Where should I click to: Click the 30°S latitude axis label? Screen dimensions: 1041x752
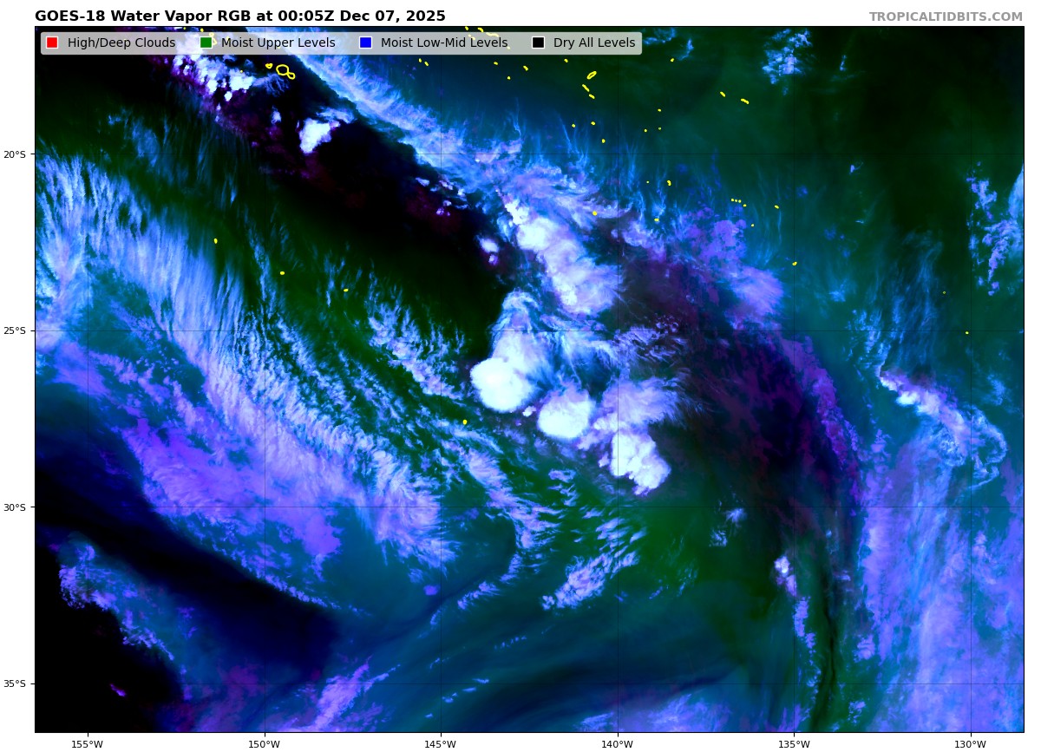(15, 507)
